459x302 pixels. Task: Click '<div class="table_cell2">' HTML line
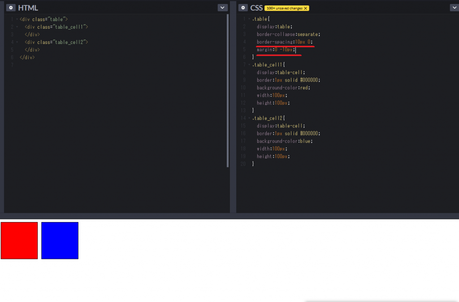[x=56, y=42]
